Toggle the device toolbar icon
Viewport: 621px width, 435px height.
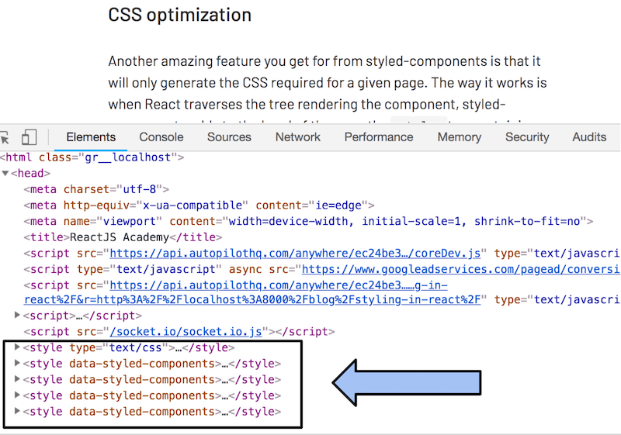pyautogui.click(x=29, y=137)
